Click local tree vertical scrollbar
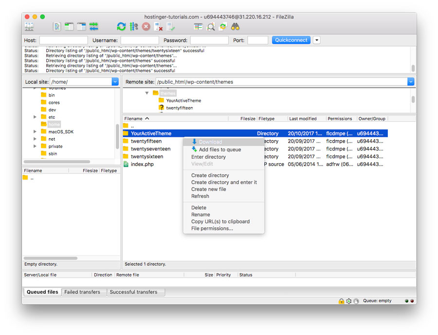 (x=117, y=137)
